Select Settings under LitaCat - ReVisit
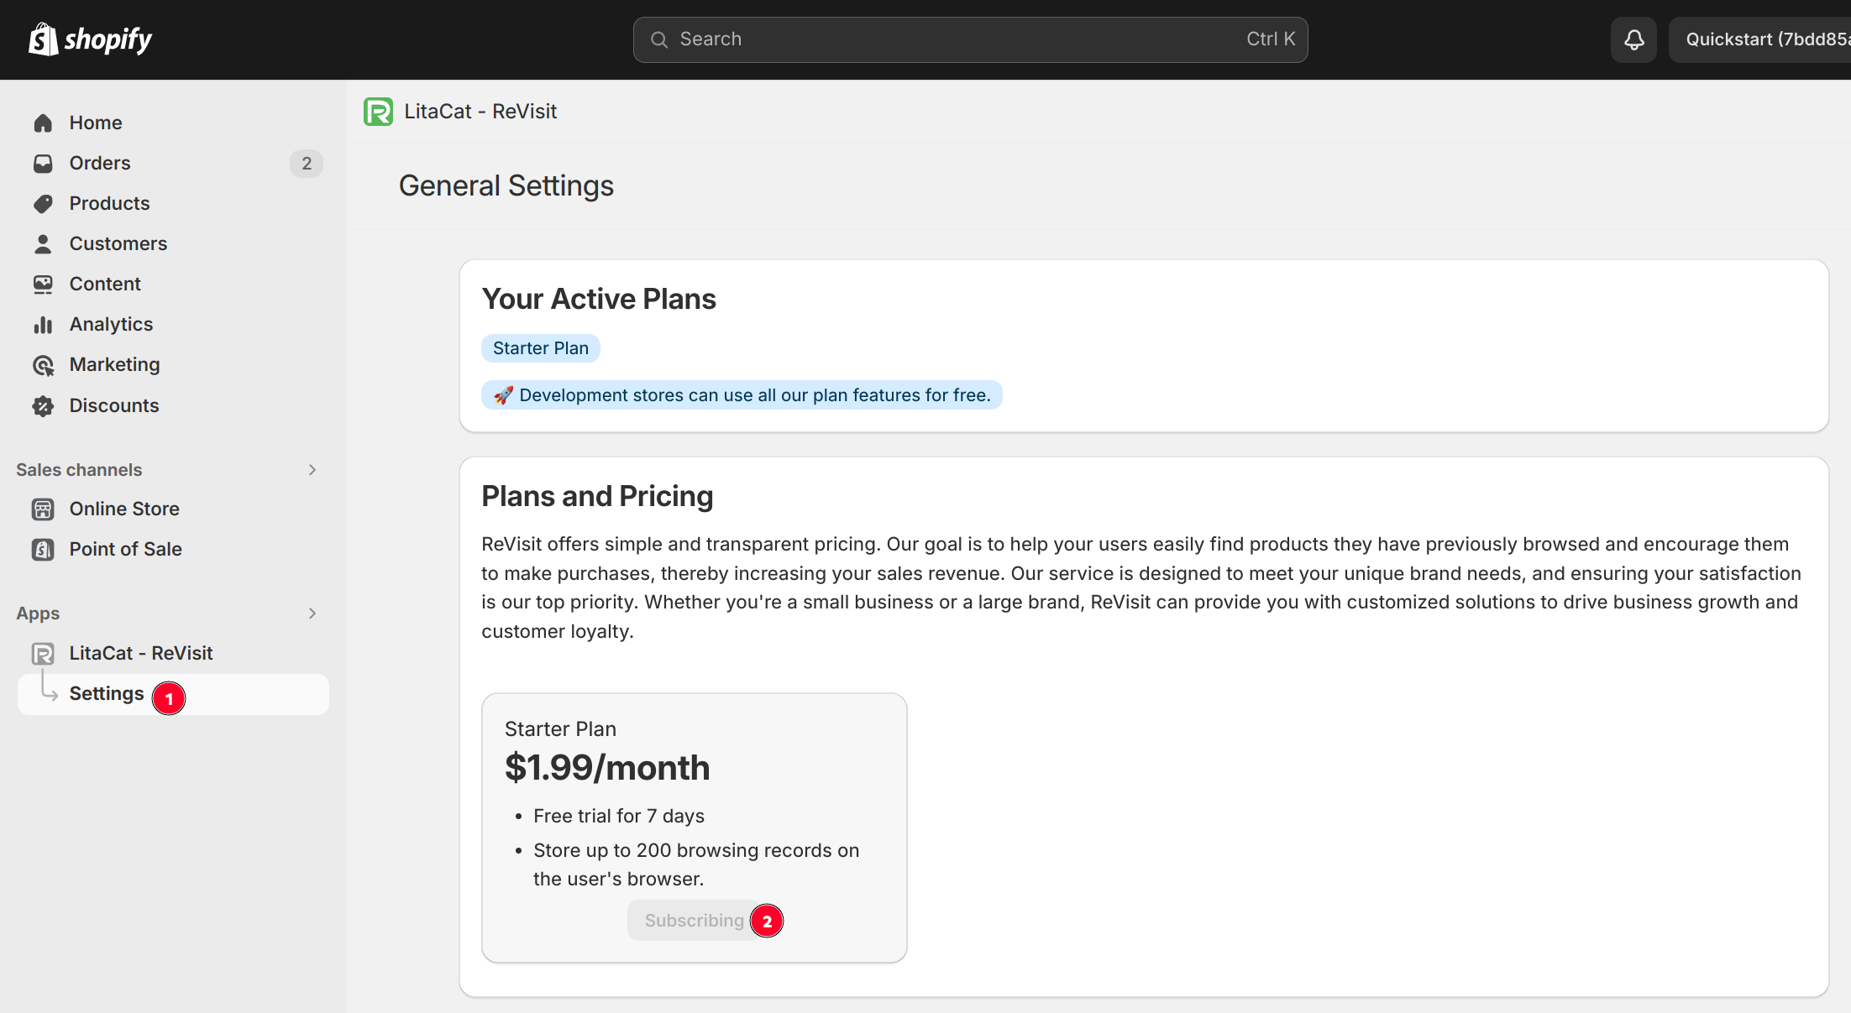The height and width of the screenshot is (1013, 1851). point(107,694)
